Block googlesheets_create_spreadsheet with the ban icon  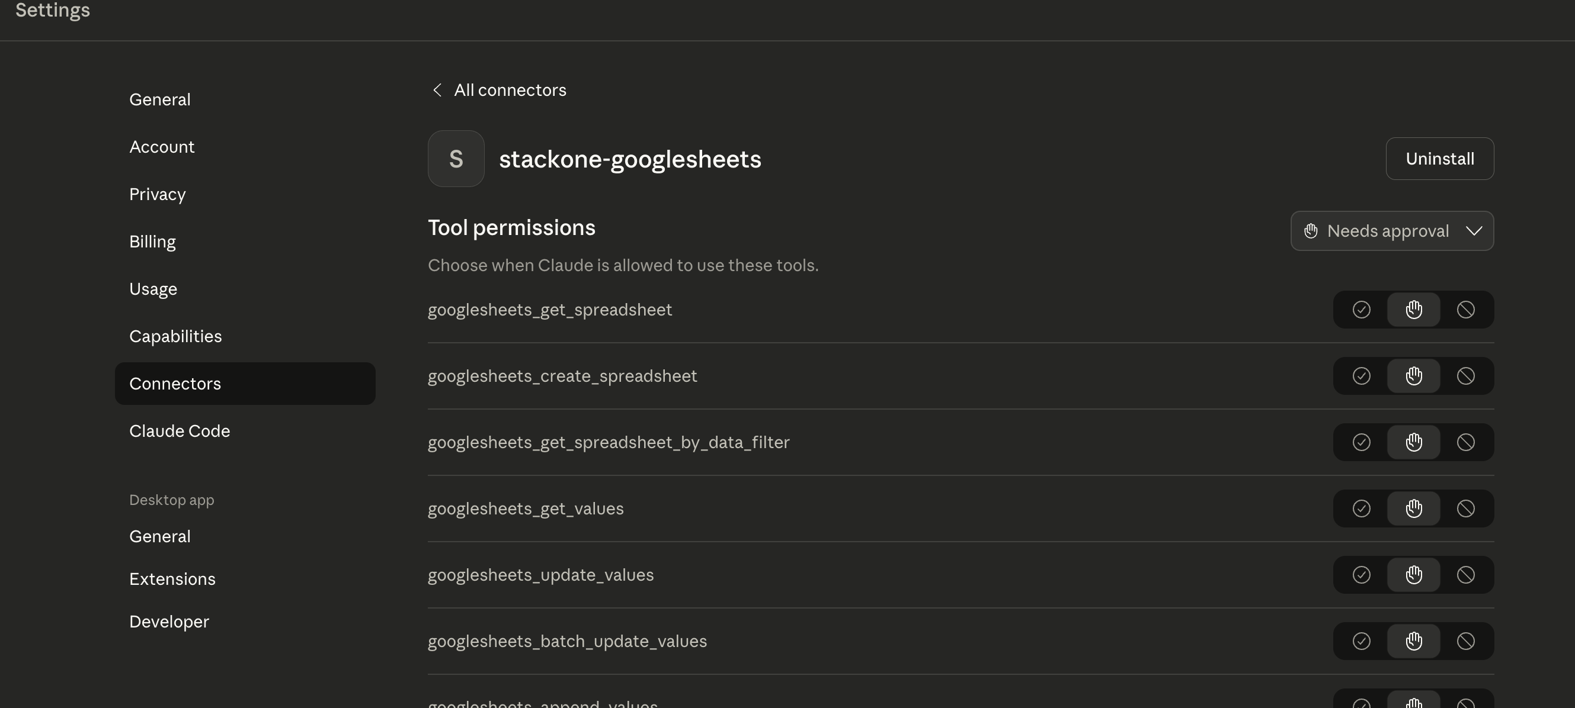(x=1466, y=376)
